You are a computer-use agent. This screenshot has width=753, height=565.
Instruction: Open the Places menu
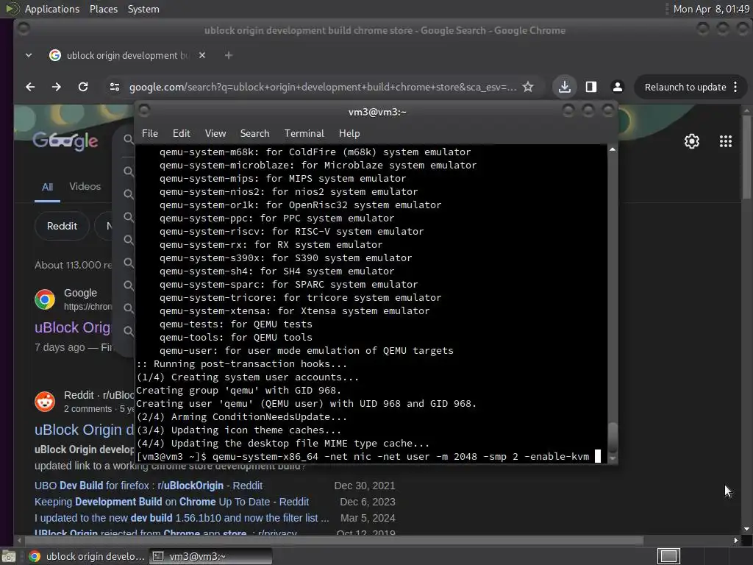(103, 9)
